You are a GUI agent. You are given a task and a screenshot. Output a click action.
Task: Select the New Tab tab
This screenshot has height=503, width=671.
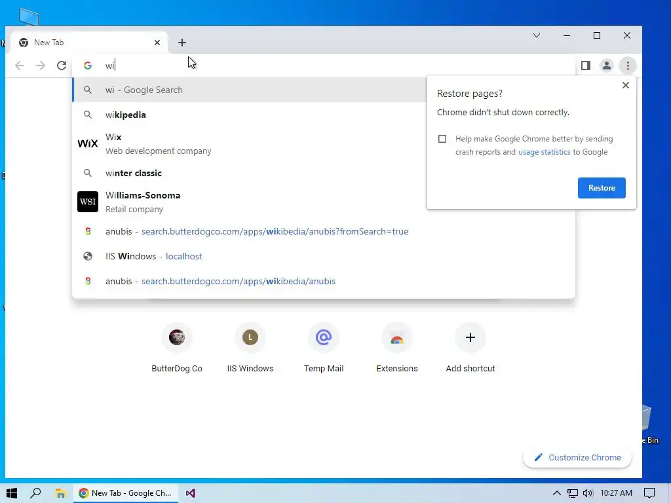[88, 43]
